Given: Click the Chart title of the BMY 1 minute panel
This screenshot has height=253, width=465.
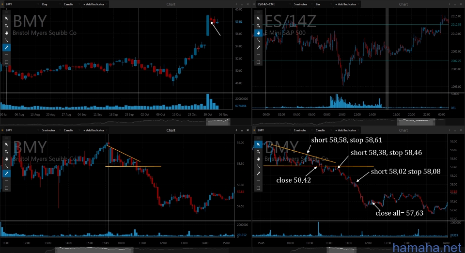Looking at the screenshot, I should coord(403,130).
